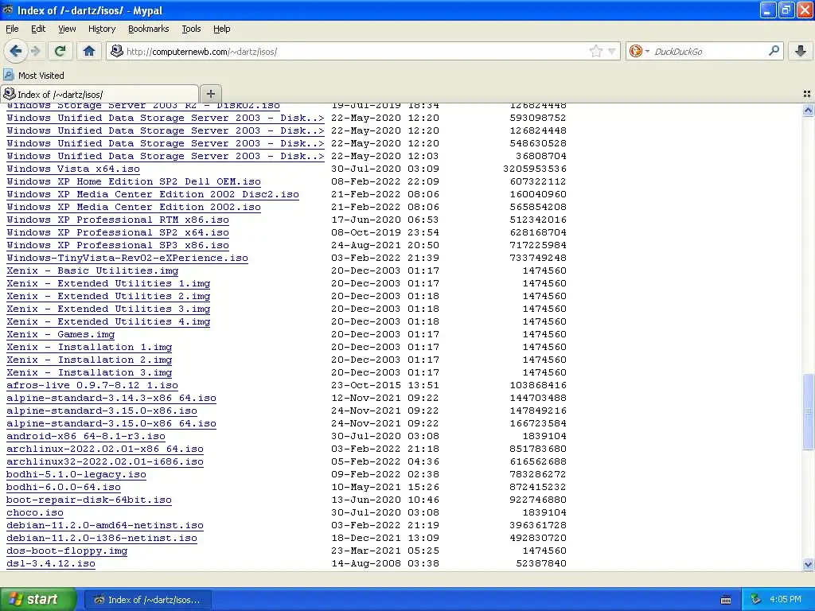Click the 4:05 PM clock in the tray
Viewport: 815px width, 611px height.
(x=786, y=600)
